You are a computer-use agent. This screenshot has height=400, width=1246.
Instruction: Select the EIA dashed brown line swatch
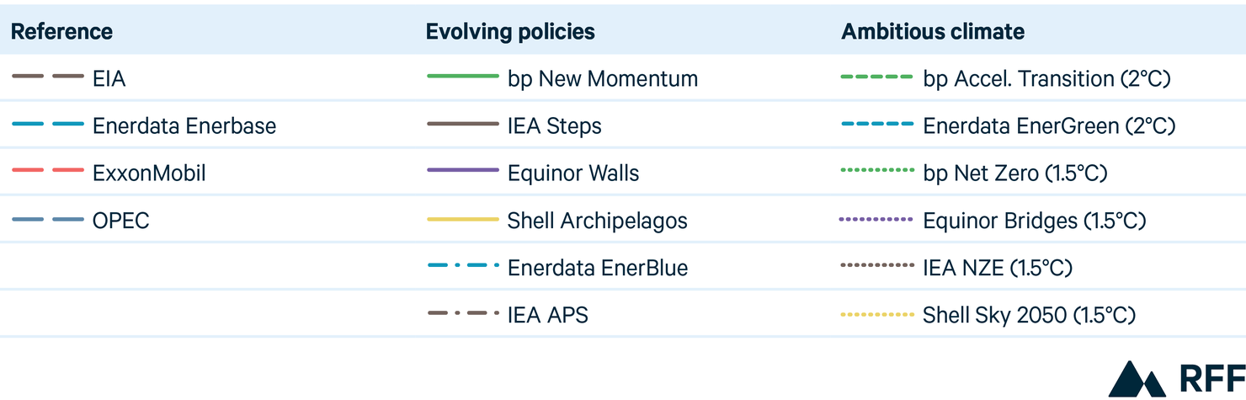(x=48, y=77)
